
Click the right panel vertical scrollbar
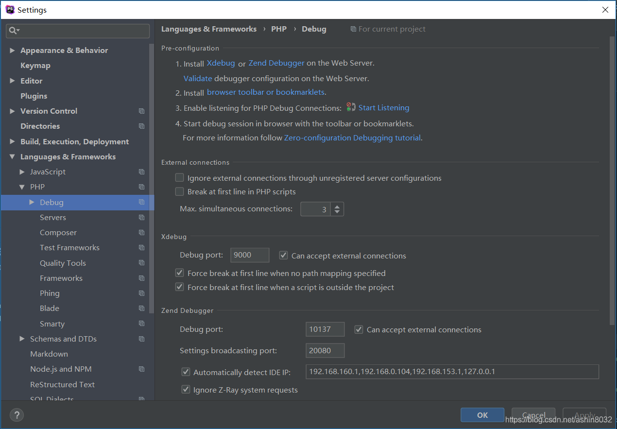612,181
